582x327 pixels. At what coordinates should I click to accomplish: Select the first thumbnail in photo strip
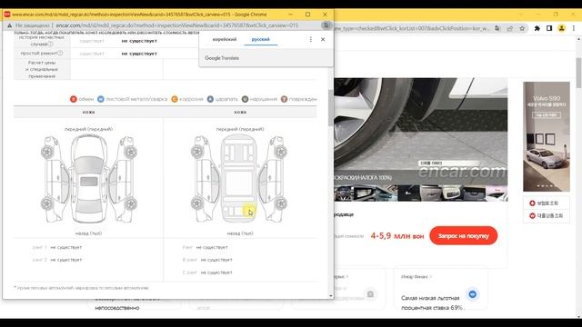(x=344, y=193)
